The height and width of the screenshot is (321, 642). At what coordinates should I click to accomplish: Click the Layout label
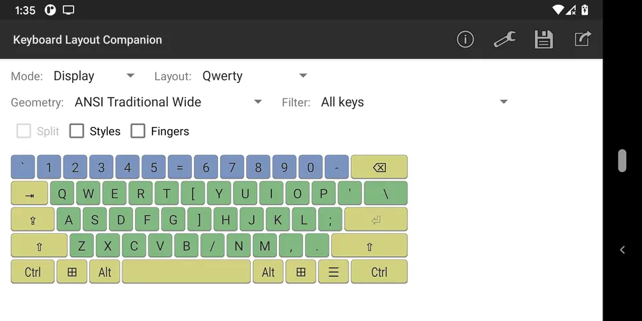(173, 76)
